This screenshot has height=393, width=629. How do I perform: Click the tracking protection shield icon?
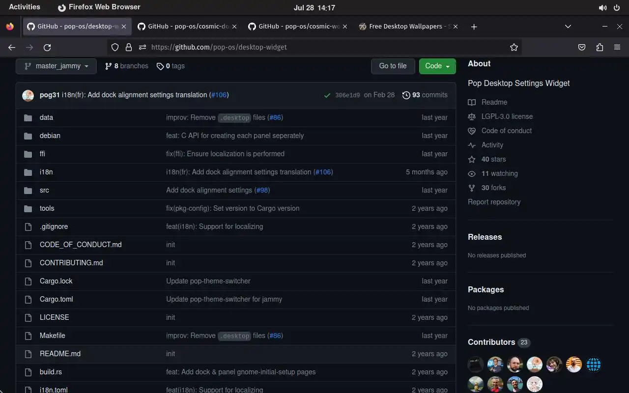[115, 47]
